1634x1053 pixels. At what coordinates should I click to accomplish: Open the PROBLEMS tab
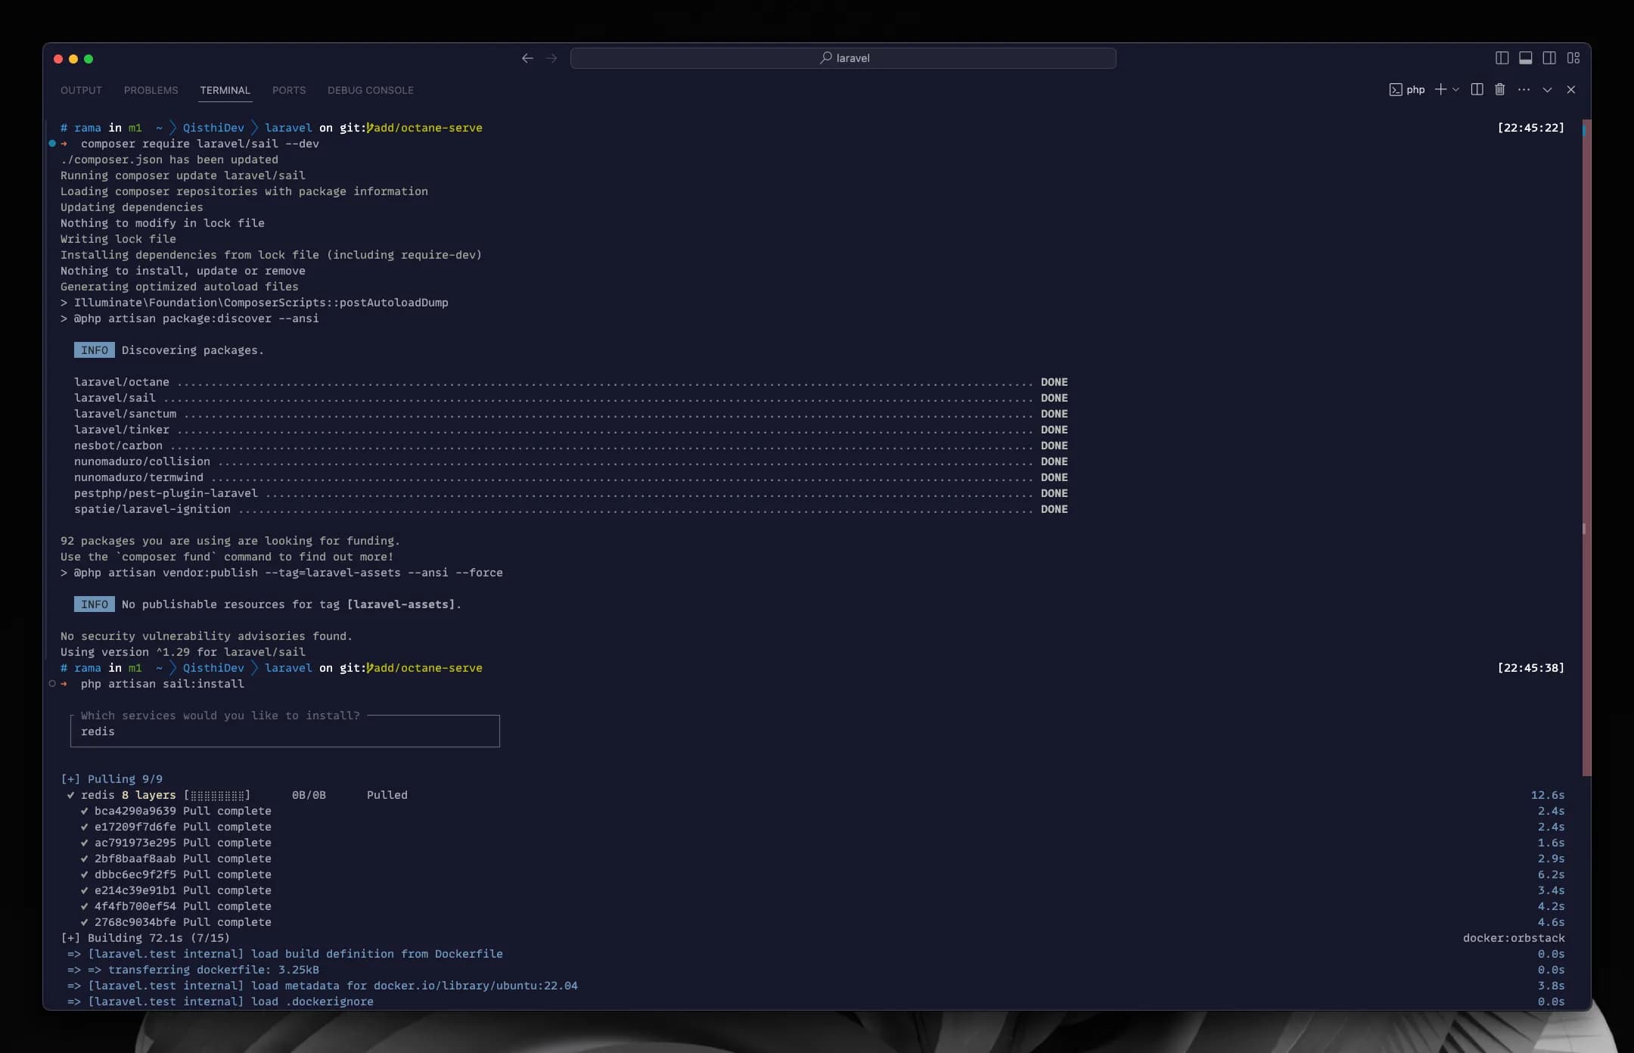(x=151, y=90)
